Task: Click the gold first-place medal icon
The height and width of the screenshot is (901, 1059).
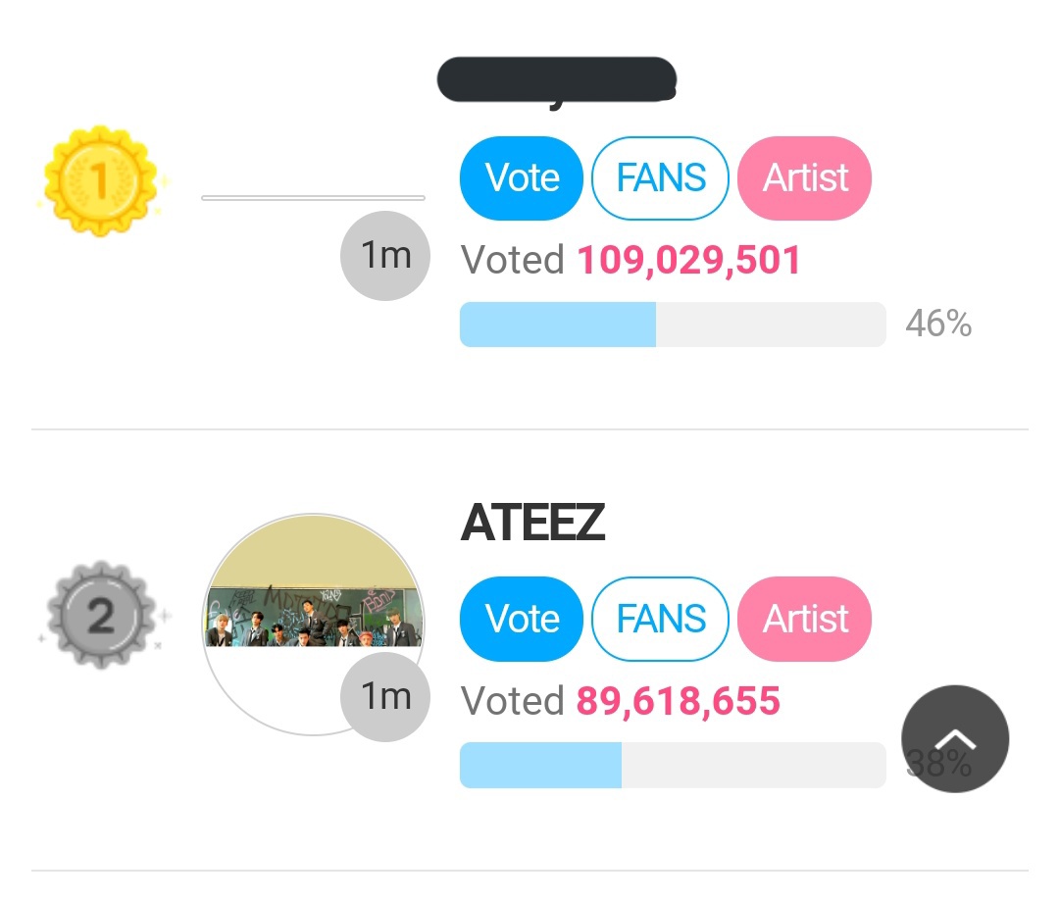Action: 100,179
